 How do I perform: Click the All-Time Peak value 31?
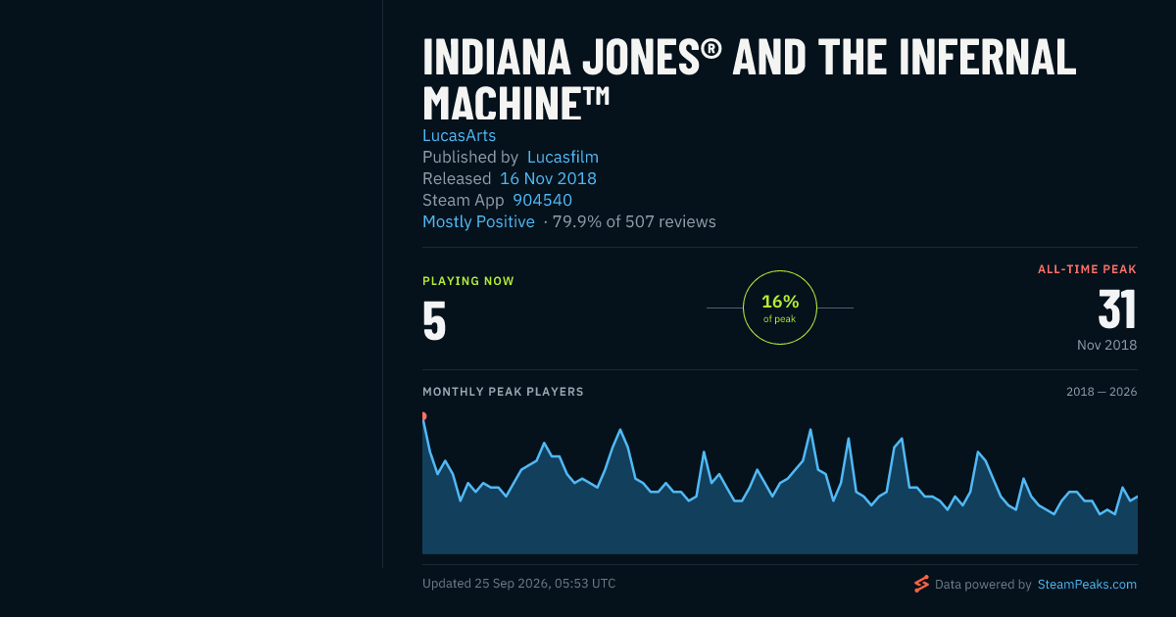1117,309
